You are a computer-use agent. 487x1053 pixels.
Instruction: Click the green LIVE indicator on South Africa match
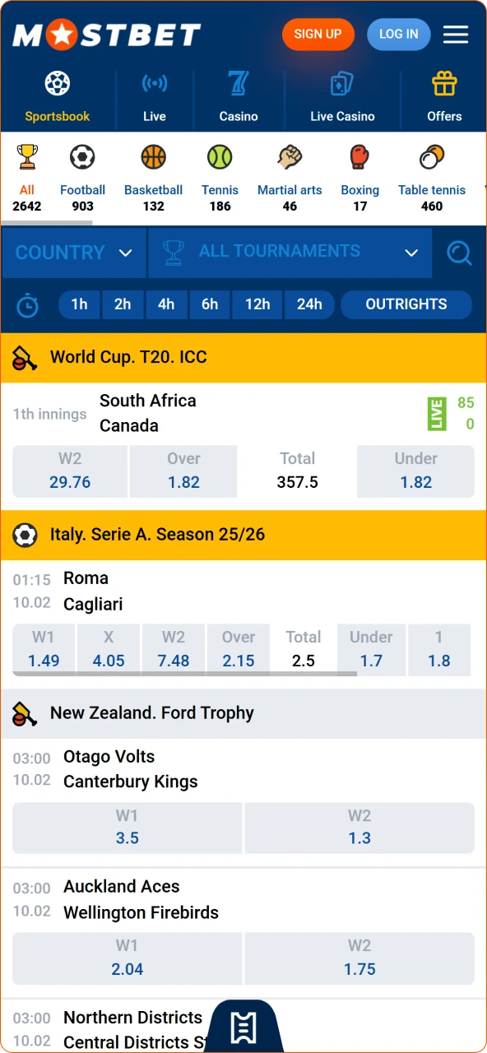pyautogui.click(x=436, y=414)
